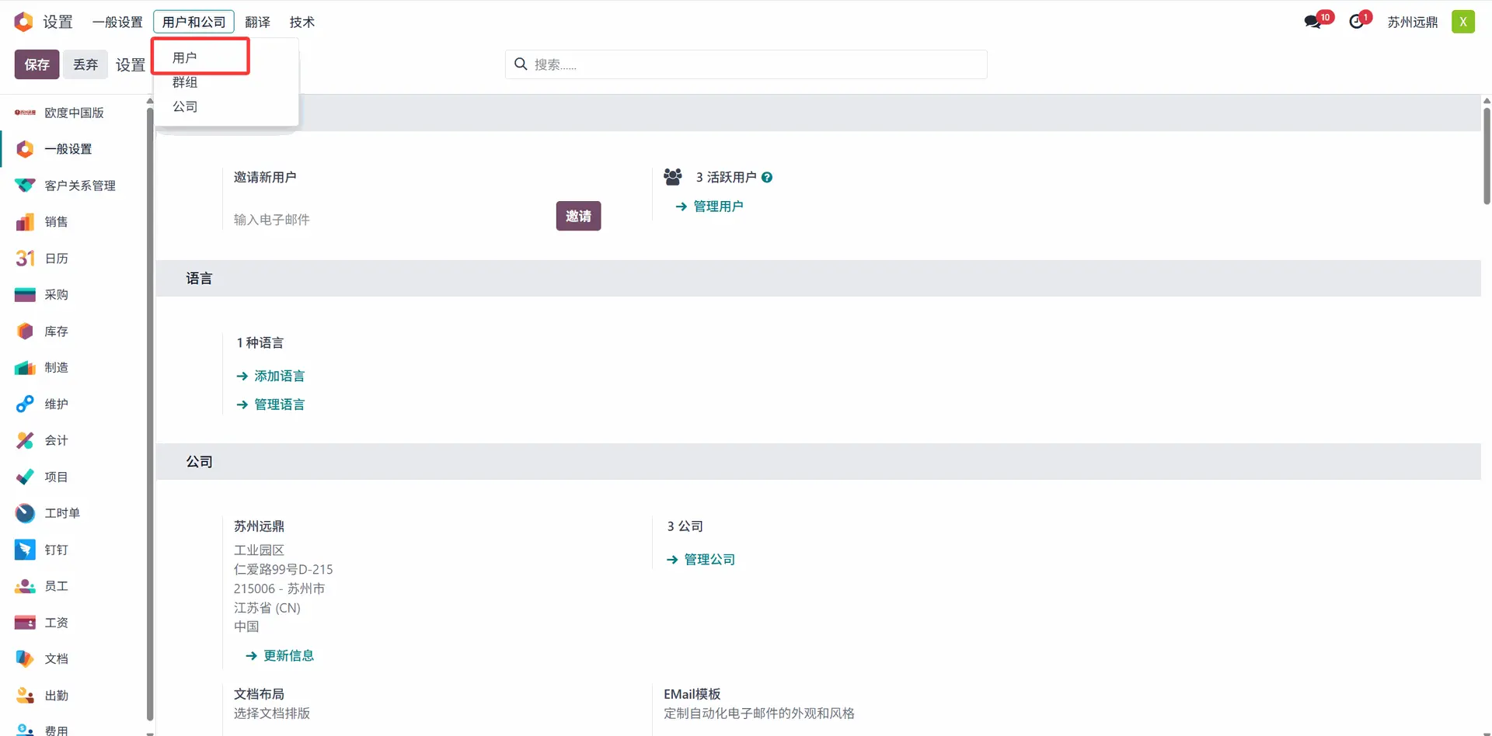Select 用户 from the dropdown
Image resolution: width=1492 pixels, height=736 pixels.
185,57
